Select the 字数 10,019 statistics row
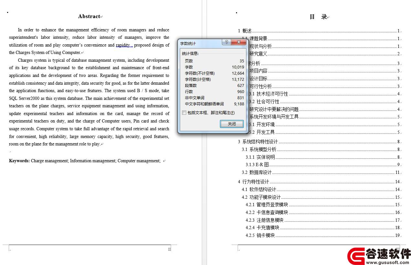411x265 pixels. (214, 67)
